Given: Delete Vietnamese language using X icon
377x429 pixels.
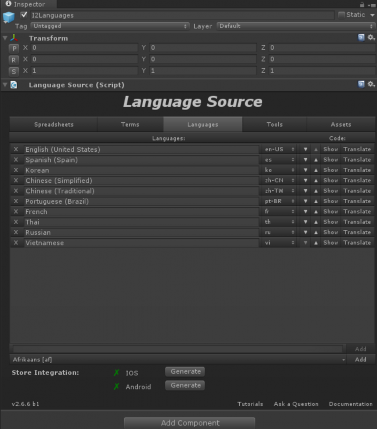Looking at the screenshot, I should 16,243.
